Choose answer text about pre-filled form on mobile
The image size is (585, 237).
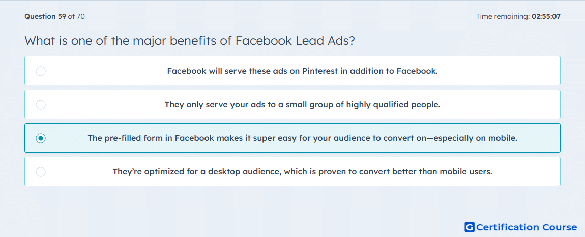tap(302, 138)
